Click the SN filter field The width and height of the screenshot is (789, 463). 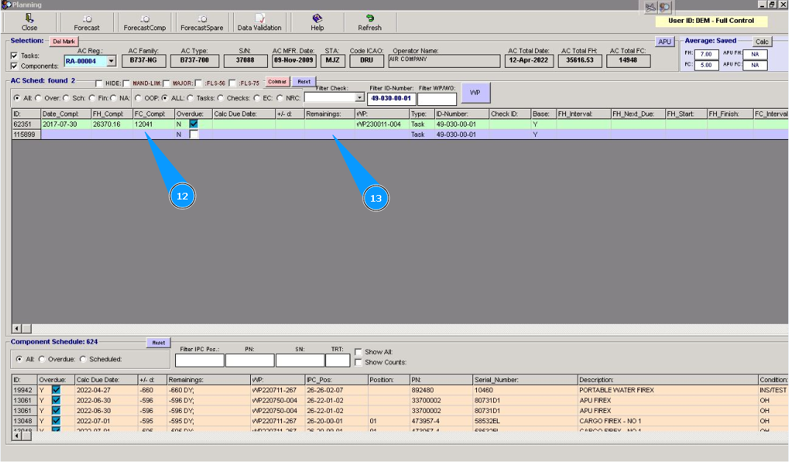(x=300, y=361)
